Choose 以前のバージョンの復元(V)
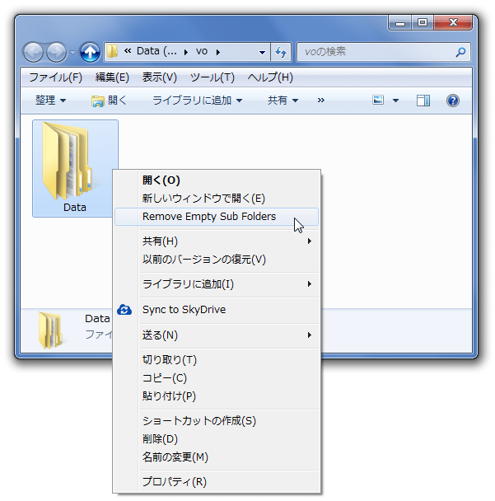This screenshot has height=501, width=495. tap(217, 259)
